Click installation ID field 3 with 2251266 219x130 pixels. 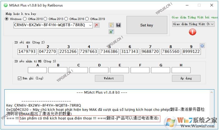click(x=68, y=52)
